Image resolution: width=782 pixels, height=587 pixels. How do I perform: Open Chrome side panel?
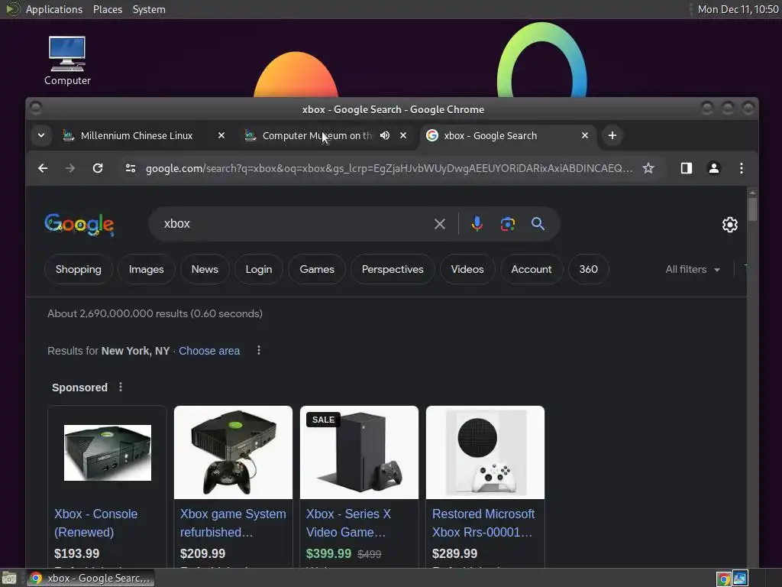(x=687, y=168)
